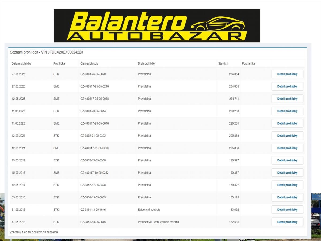Select protocol number CZ-480117-19-05-0252

tap(94, 172)
